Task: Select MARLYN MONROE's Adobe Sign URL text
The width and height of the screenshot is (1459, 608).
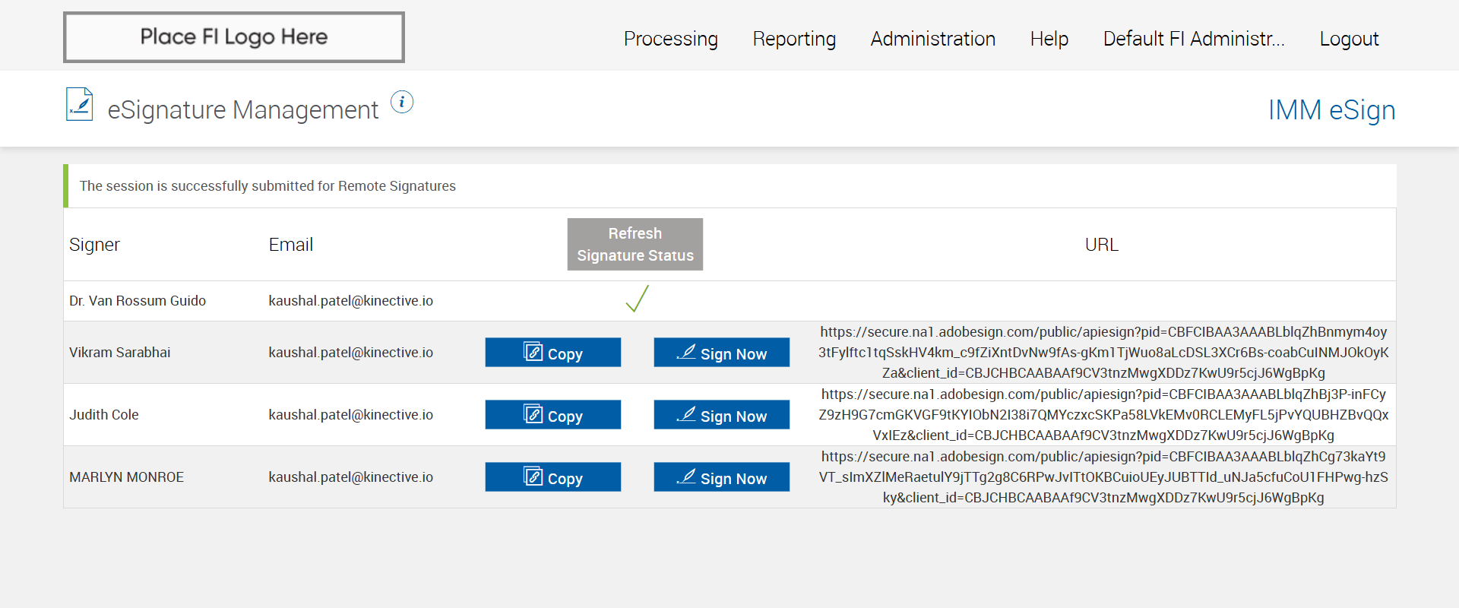Action: [1103, 477]
